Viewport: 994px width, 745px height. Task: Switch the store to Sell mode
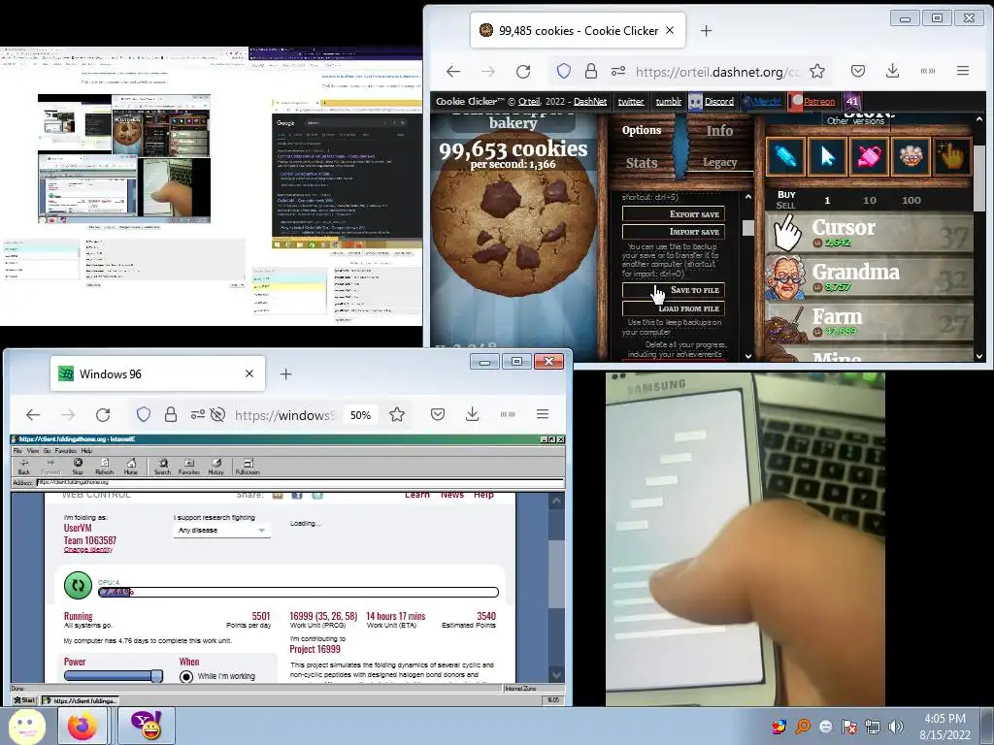coord(785,206)
